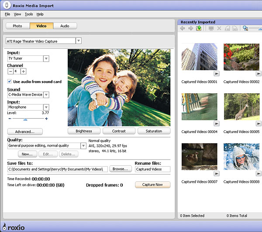Open the Tools menu
The image size is (262, 232).
[29, 14]
